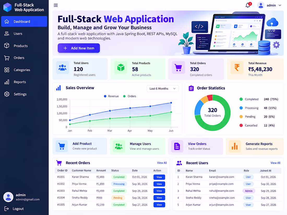Click the sidebar admin profile avatar

[8, 197]
